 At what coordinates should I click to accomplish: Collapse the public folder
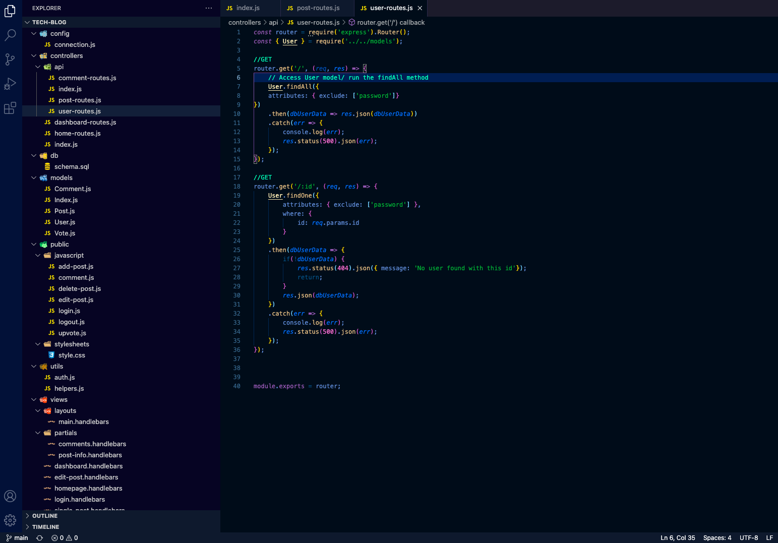pyautogui.click(x=121, y=244)
